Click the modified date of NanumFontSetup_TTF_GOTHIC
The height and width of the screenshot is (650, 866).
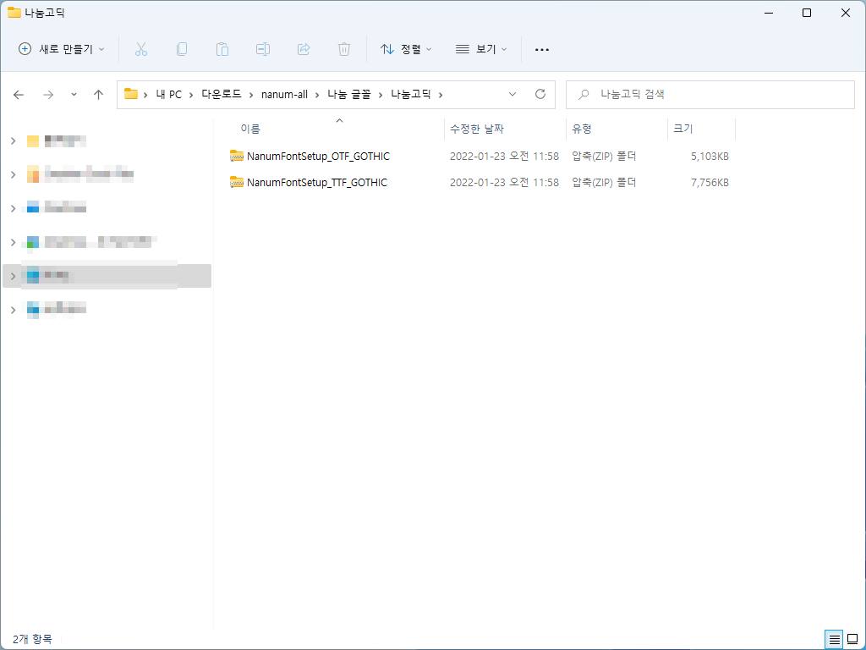point(504,183)
